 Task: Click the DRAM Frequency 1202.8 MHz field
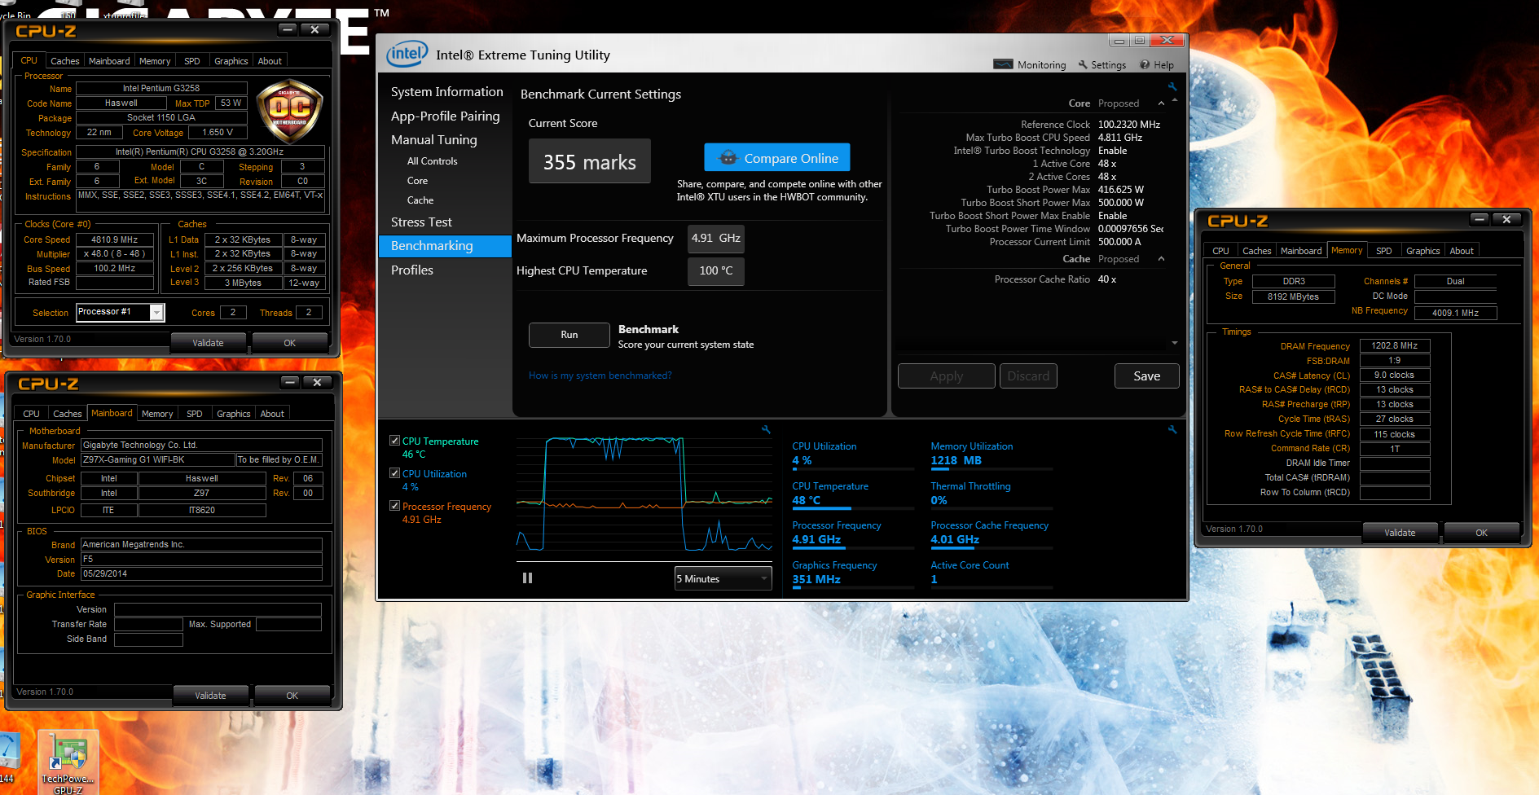[x=1395, y=345]
